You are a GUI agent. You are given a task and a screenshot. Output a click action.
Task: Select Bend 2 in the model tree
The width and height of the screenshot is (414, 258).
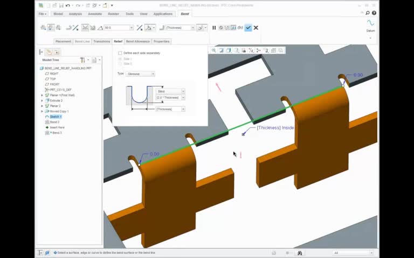(54, 122)
